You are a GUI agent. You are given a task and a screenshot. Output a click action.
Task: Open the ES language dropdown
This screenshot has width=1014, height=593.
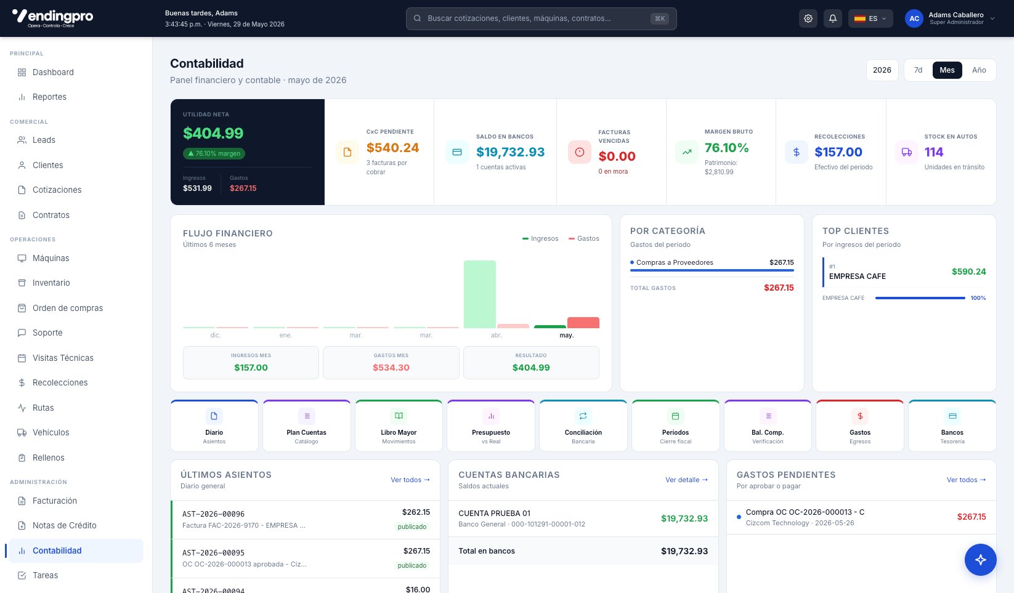tap(870, 18)
